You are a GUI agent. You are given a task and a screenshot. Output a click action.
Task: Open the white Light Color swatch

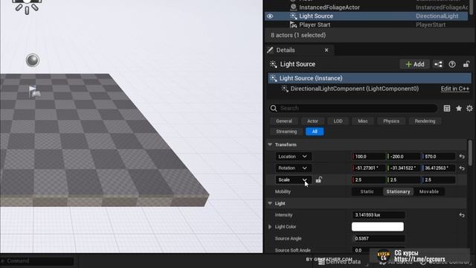pyautogui.click(x=378, y=226)
